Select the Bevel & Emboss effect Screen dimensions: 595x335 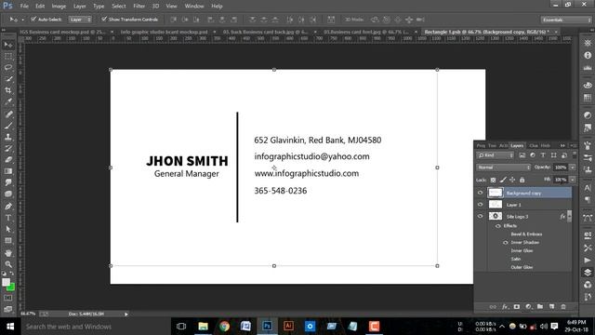[x=526, y=234]
